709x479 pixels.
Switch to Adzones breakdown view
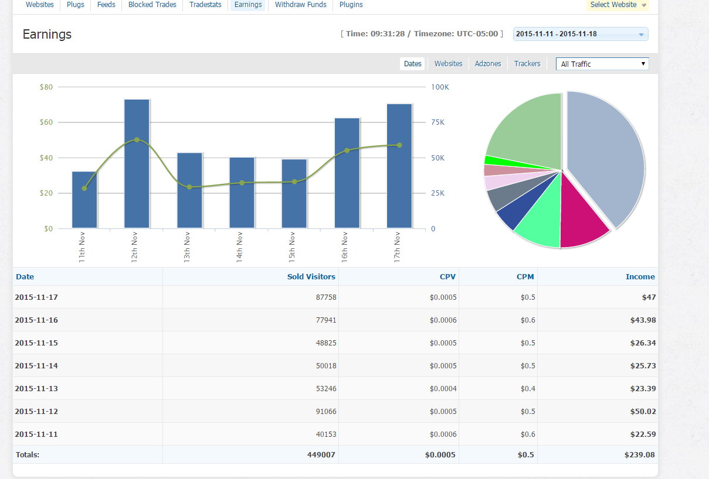coord(488,64)
